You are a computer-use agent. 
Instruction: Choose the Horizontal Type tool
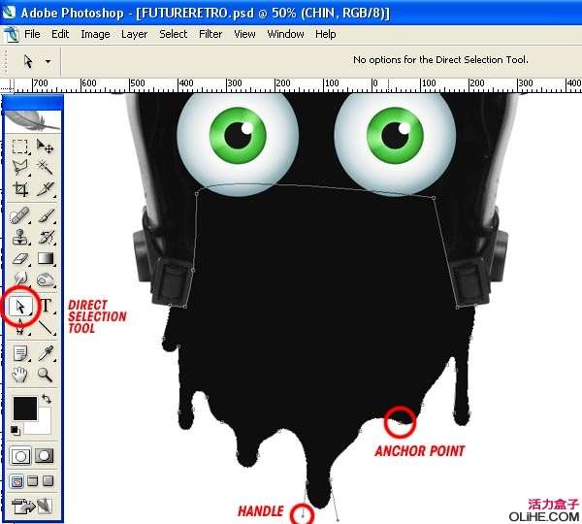tap(46, 307)
